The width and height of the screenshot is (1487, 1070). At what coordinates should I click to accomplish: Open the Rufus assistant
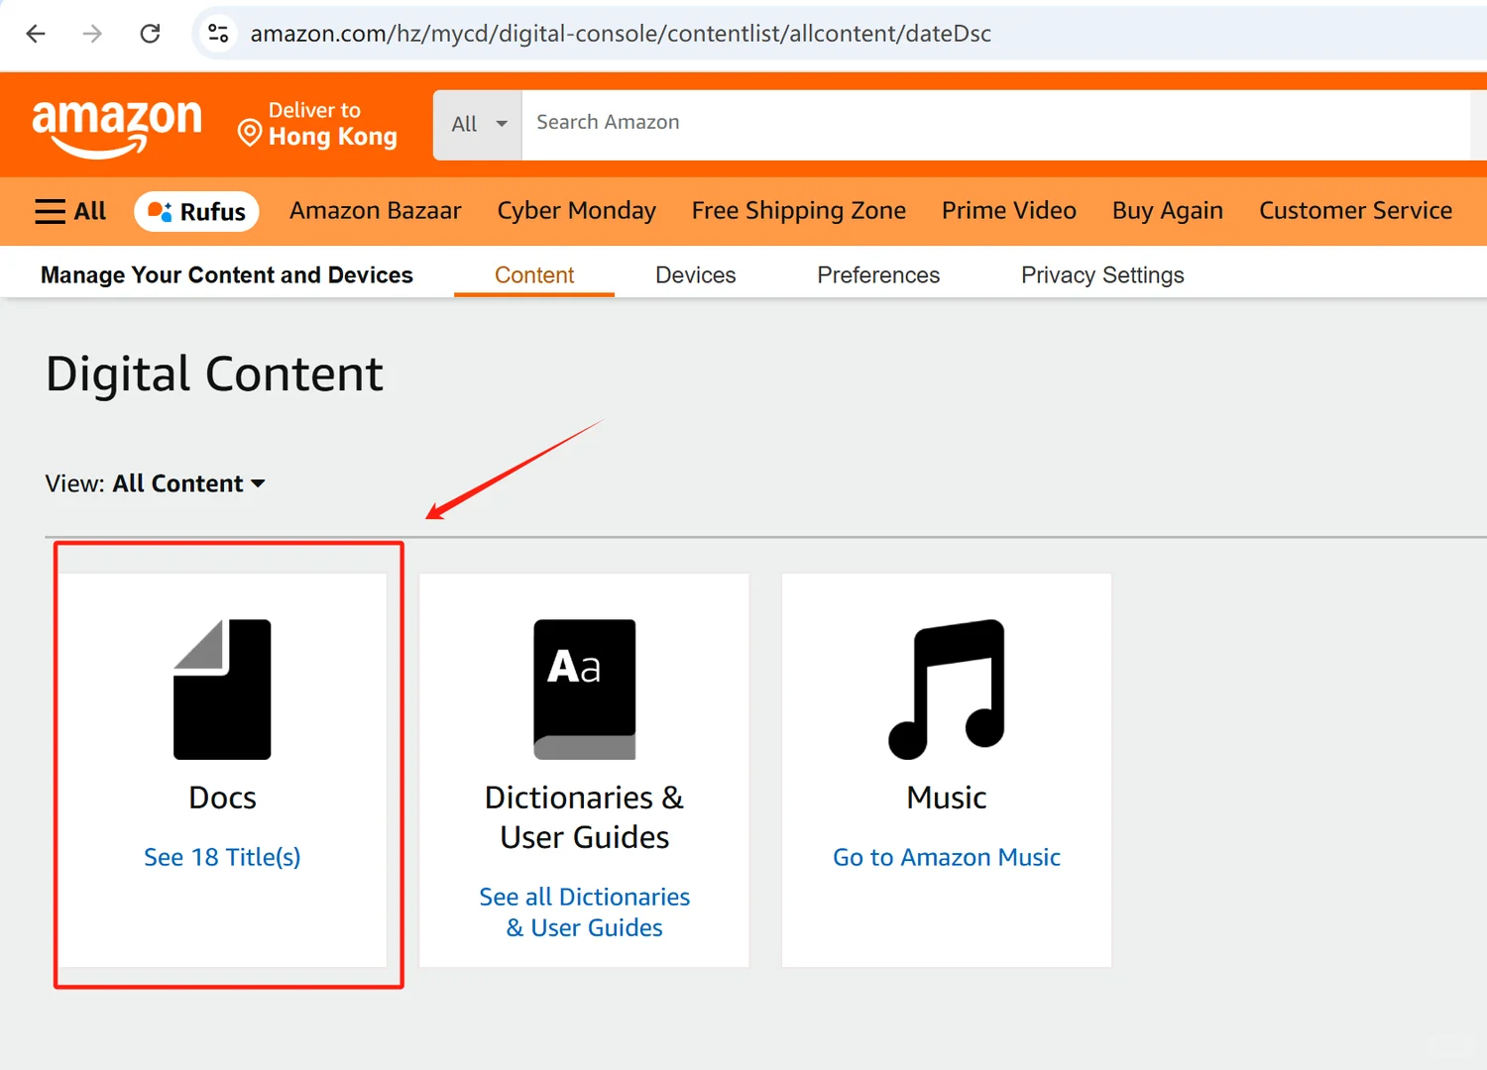(197, 211)
